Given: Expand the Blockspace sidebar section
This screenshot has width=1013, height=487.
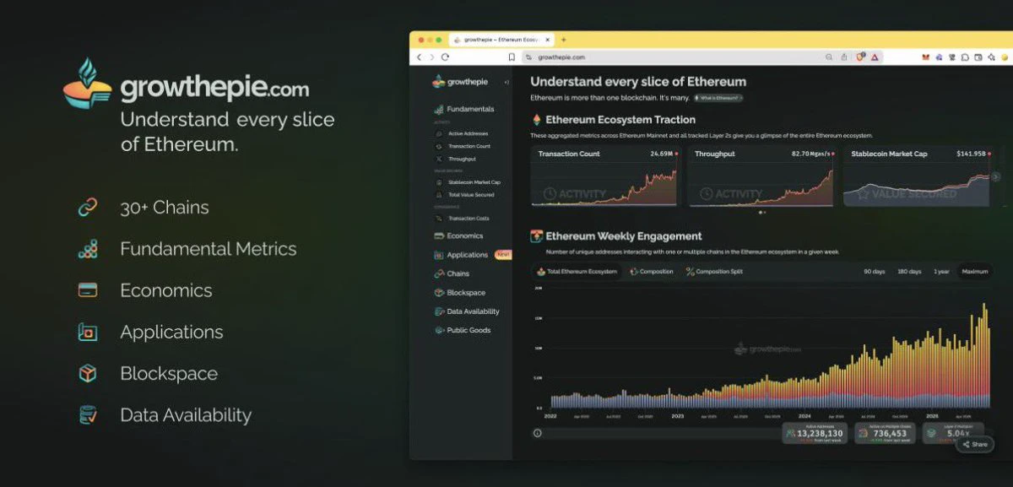Looking at the screenshot, I should click(x=460, y=293).
